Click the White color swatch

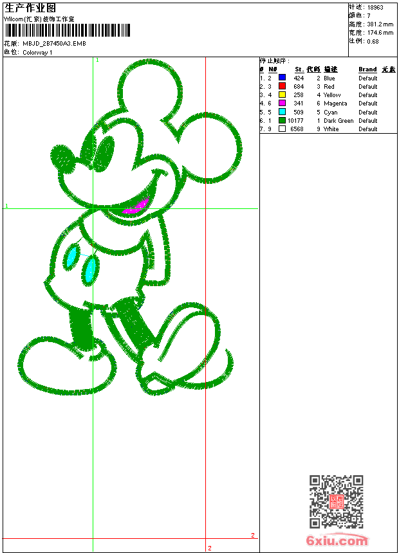[282, 129]
